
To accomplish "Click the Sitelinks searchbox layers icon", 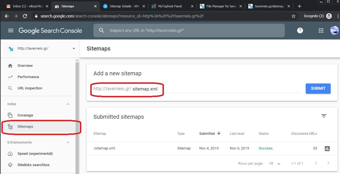I will point(10,165).
